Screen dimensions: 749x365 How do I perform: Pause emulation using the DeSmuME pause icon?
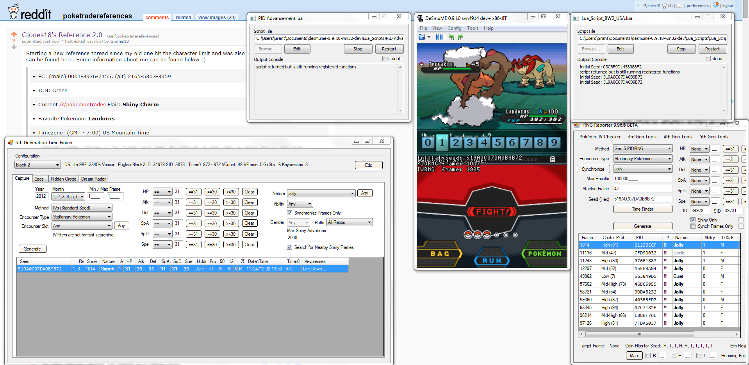pyautogui.click(x=439, y=37)
